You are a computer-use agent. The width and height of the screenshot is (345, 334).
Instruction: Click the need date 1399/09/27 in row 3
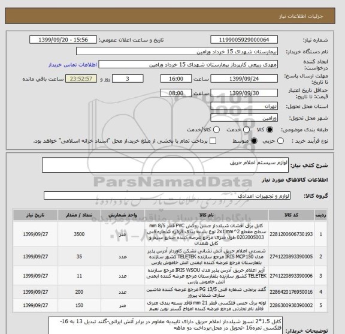(35, 276)
